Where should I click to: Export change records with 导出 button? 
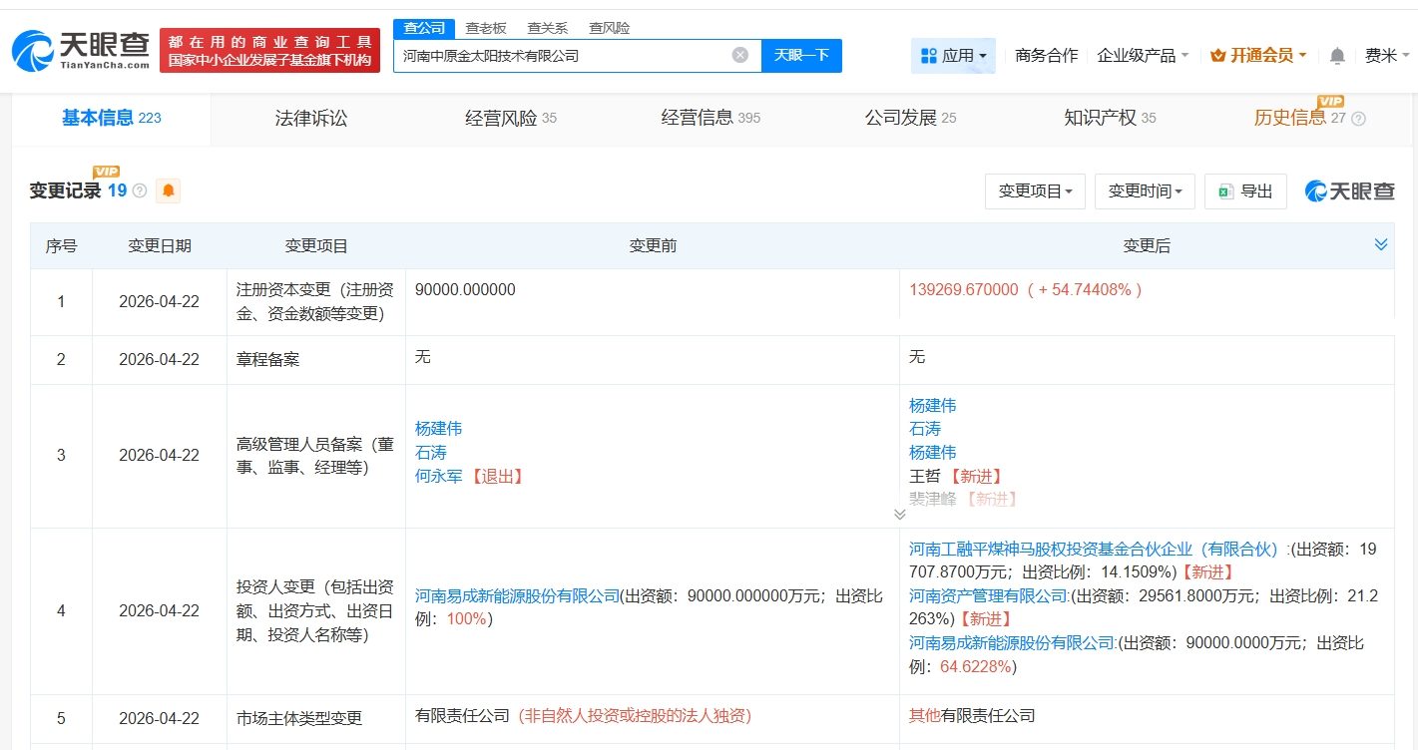point(1245,190)
